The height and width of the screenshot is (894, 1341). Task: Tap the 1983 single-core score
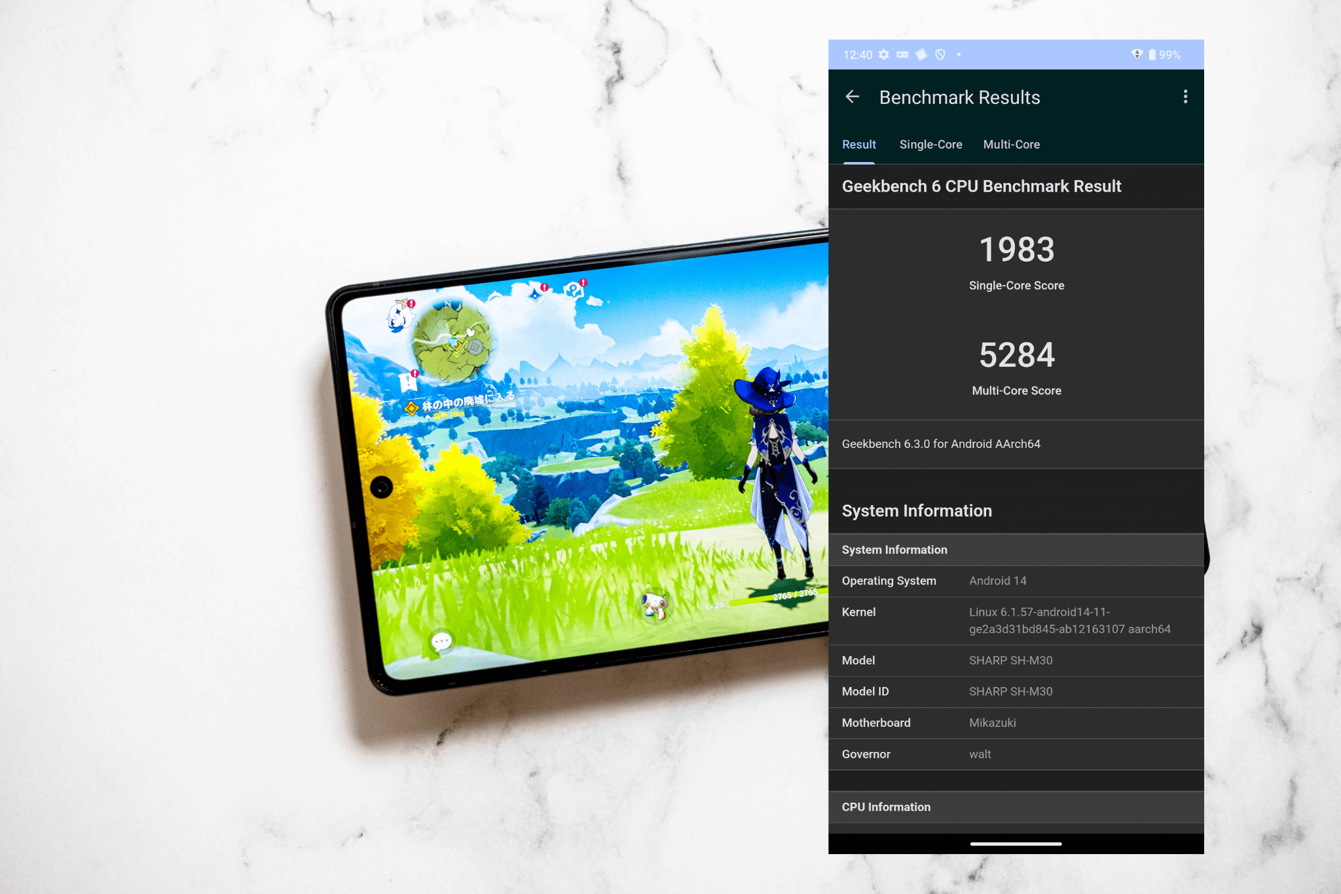pos(1016,250)
